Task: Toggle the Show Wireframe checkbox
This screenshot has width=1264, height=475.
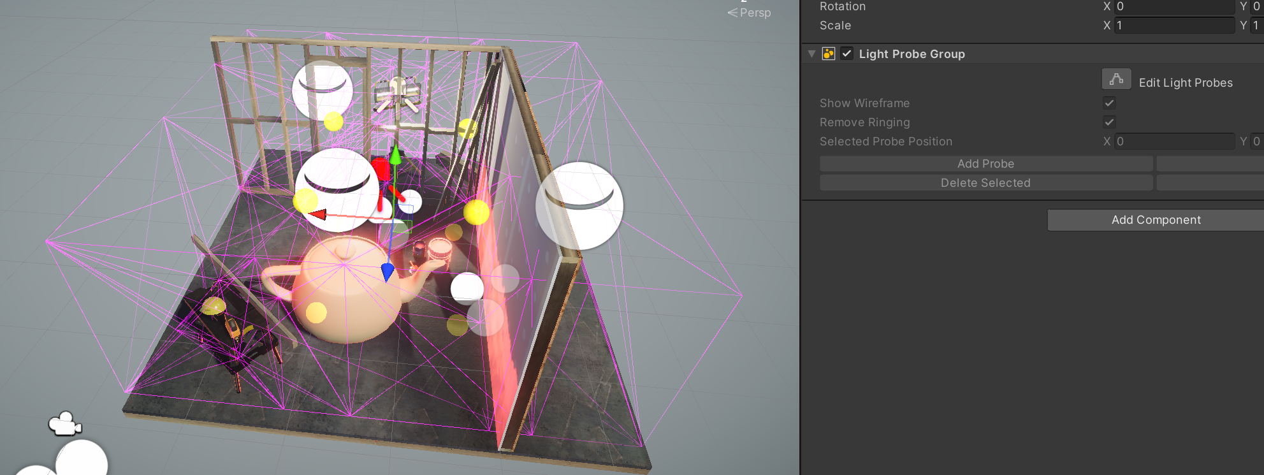Action: point(1109,103)
